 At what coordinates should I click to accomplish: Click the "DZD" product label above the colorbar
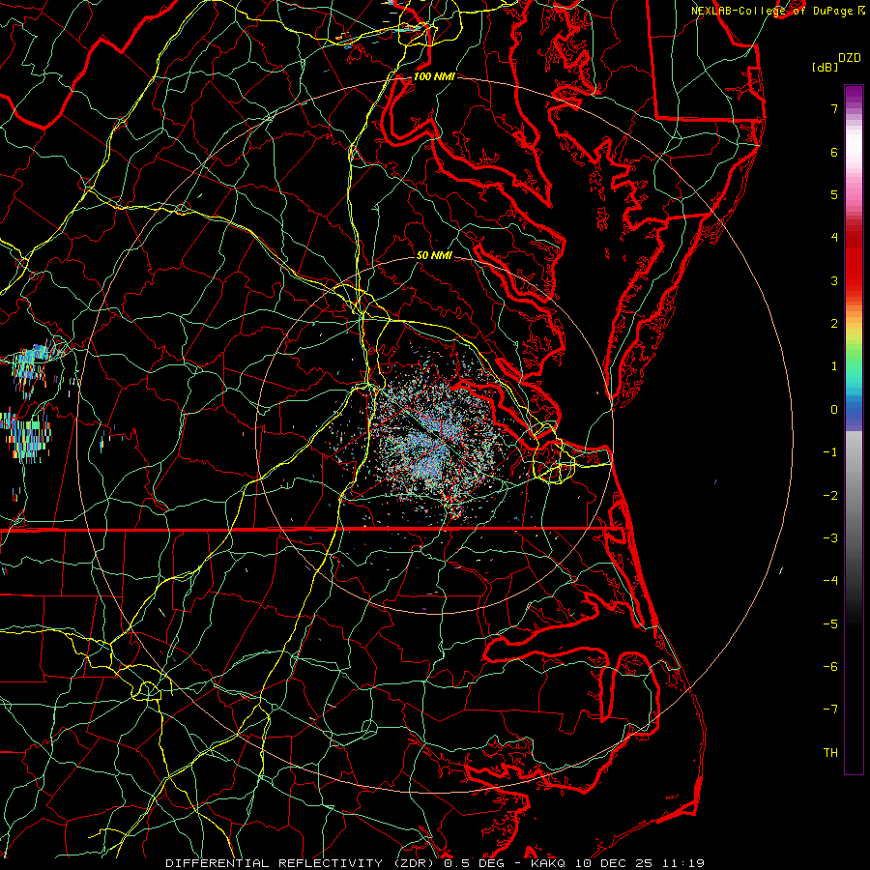[850, 58]
